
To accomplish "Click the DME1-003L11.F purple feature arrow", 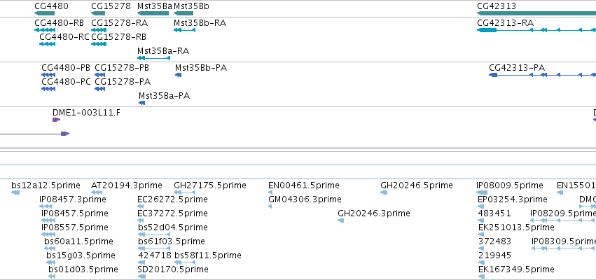I will [56, 120].
